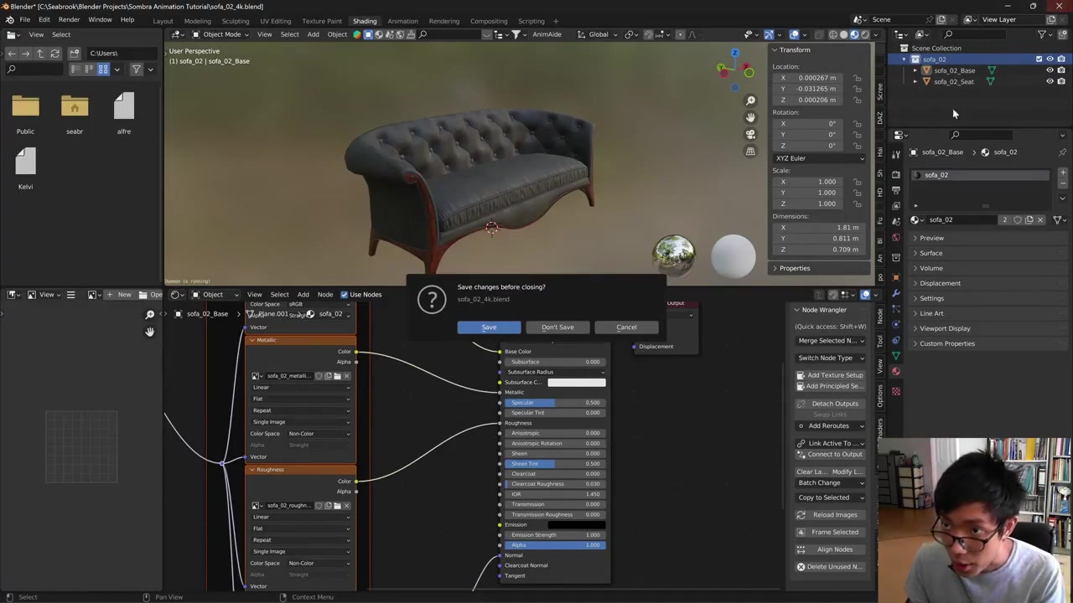1073x603 pixels.
Task: Click the Reload Images icon
Action: tap(801, 515)
